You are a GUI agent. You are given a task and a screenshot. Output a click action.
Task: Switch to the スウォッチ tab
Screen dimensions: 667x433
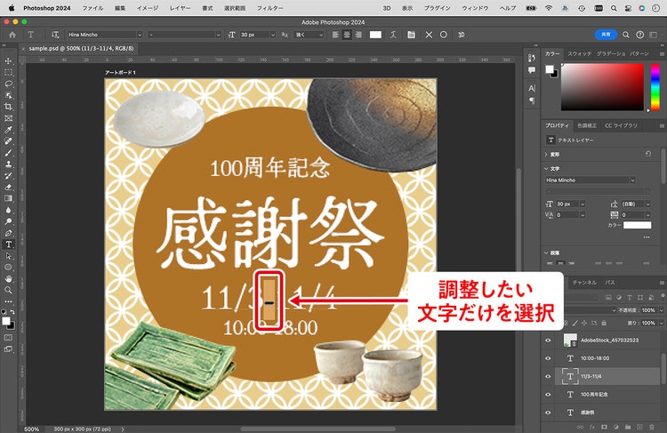click(x=579, y=53)
